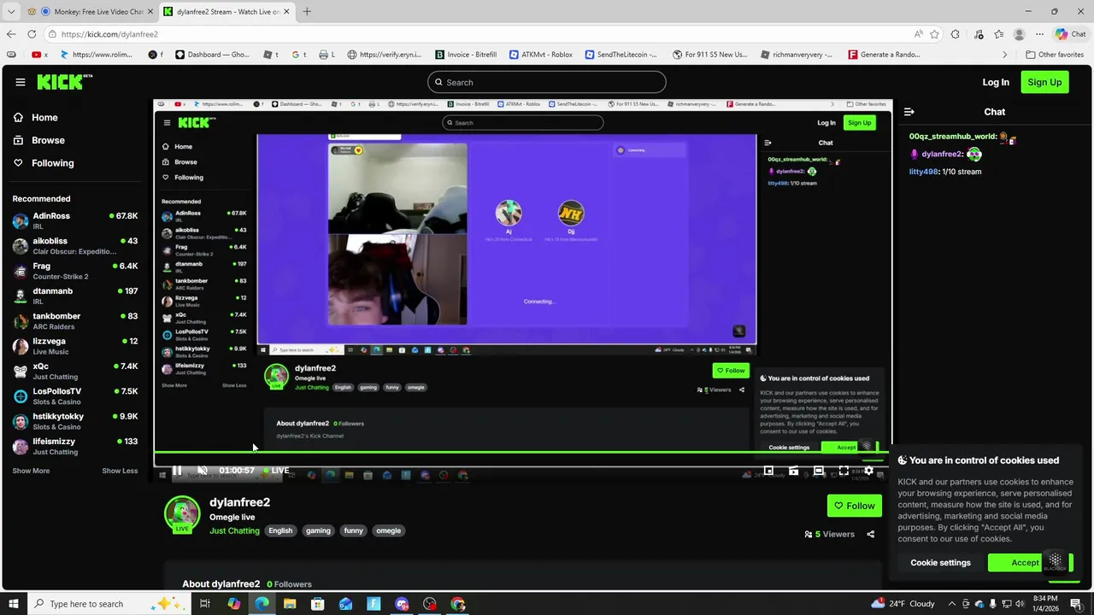Click the KICK logo
This screenshot has width=1094, height=615.
click(64, 82)
